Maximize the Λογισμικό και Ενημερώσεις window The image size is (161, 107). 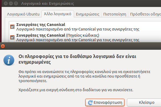click(x=16, y=3)
